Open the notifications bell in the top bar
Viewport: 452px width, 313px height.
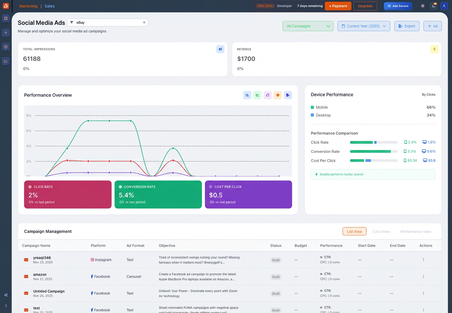click(x=434, y=6)
